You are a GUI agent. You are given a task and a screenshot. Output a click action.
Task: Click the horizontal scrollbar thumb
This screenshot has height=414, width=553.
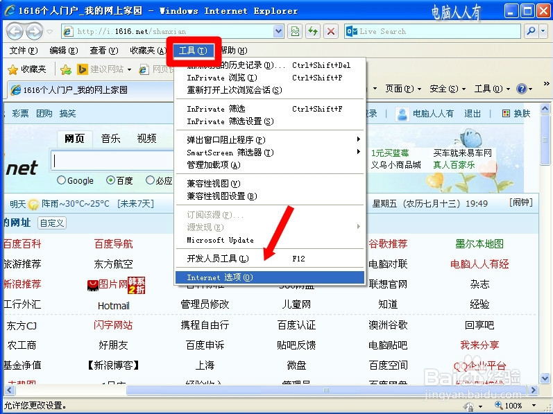[326, 390]
